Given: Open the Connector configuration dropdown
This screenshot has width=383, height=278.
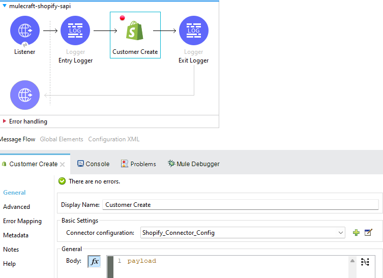Looking at the screenshot, I should (340, 233).
